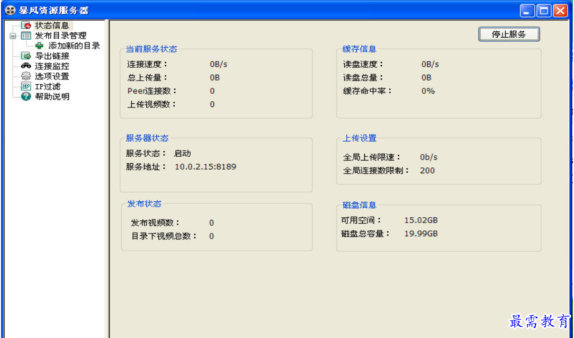Click the 上传视频数 label
This screenshot has width=574, height=338.
click(152, 104)
